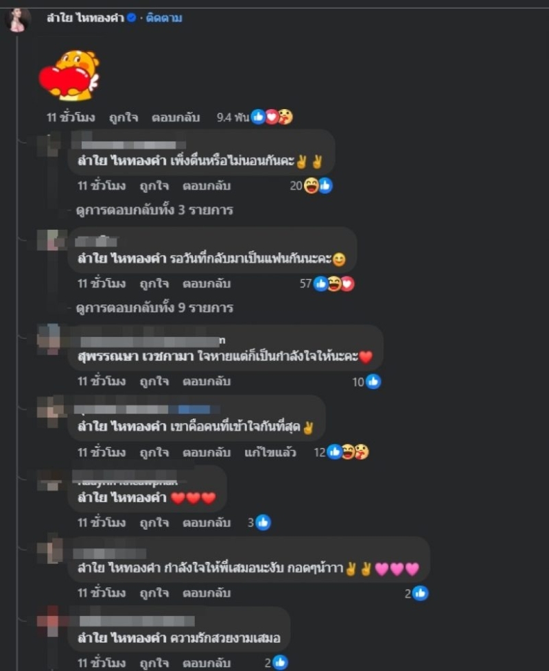Click ตอบกลับ under กำลังใจให้พี่เสมอ comment

click(207, 593)
